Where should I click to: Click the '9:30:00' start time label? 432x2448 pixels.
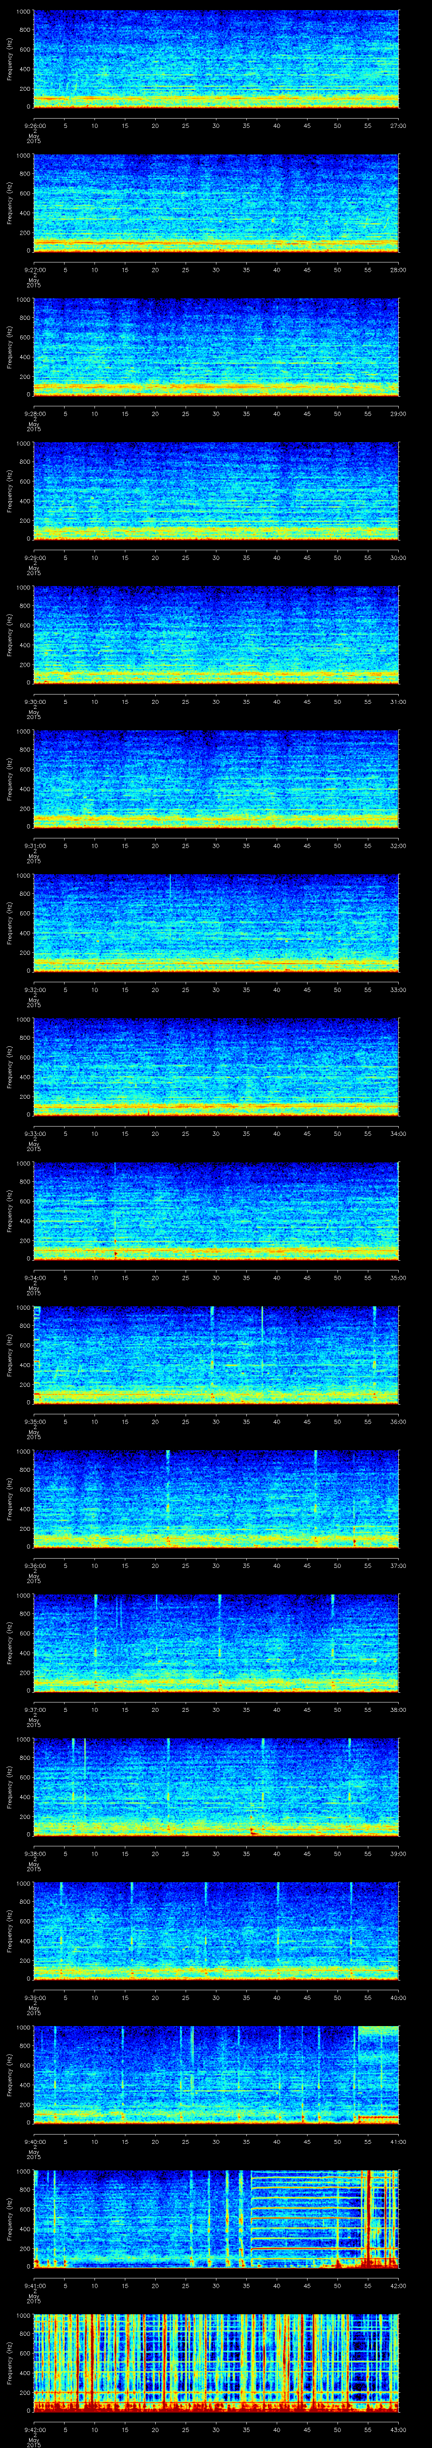pyautogui.click(x=35, y=701)
